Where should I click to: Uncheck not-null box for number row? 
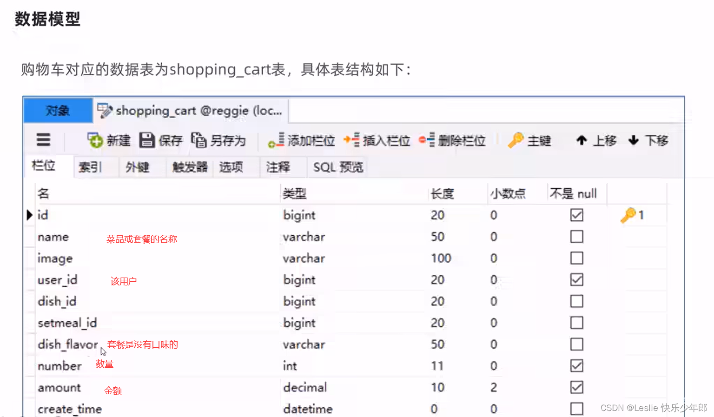[577, 366]
